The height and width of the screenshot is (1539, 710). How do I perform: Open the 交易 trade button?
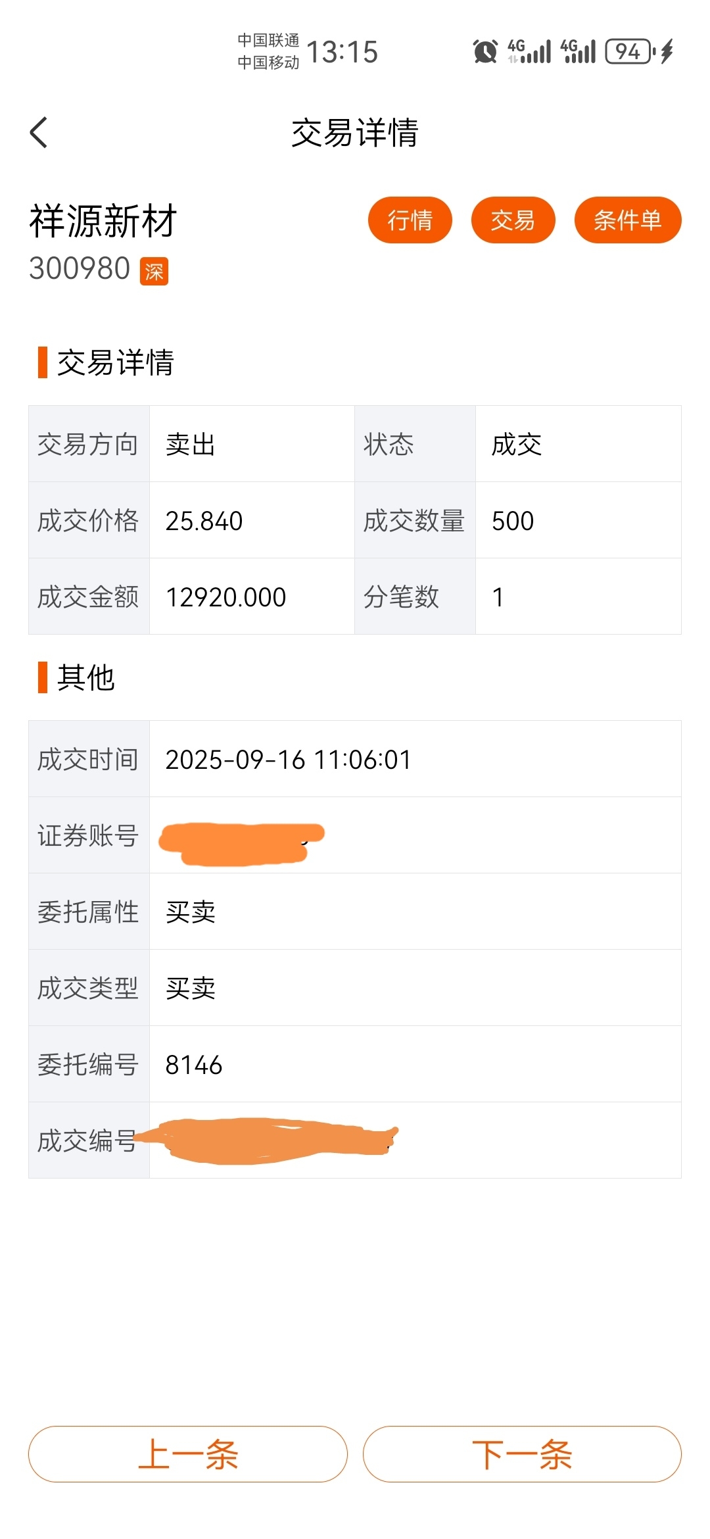[513, 220]
